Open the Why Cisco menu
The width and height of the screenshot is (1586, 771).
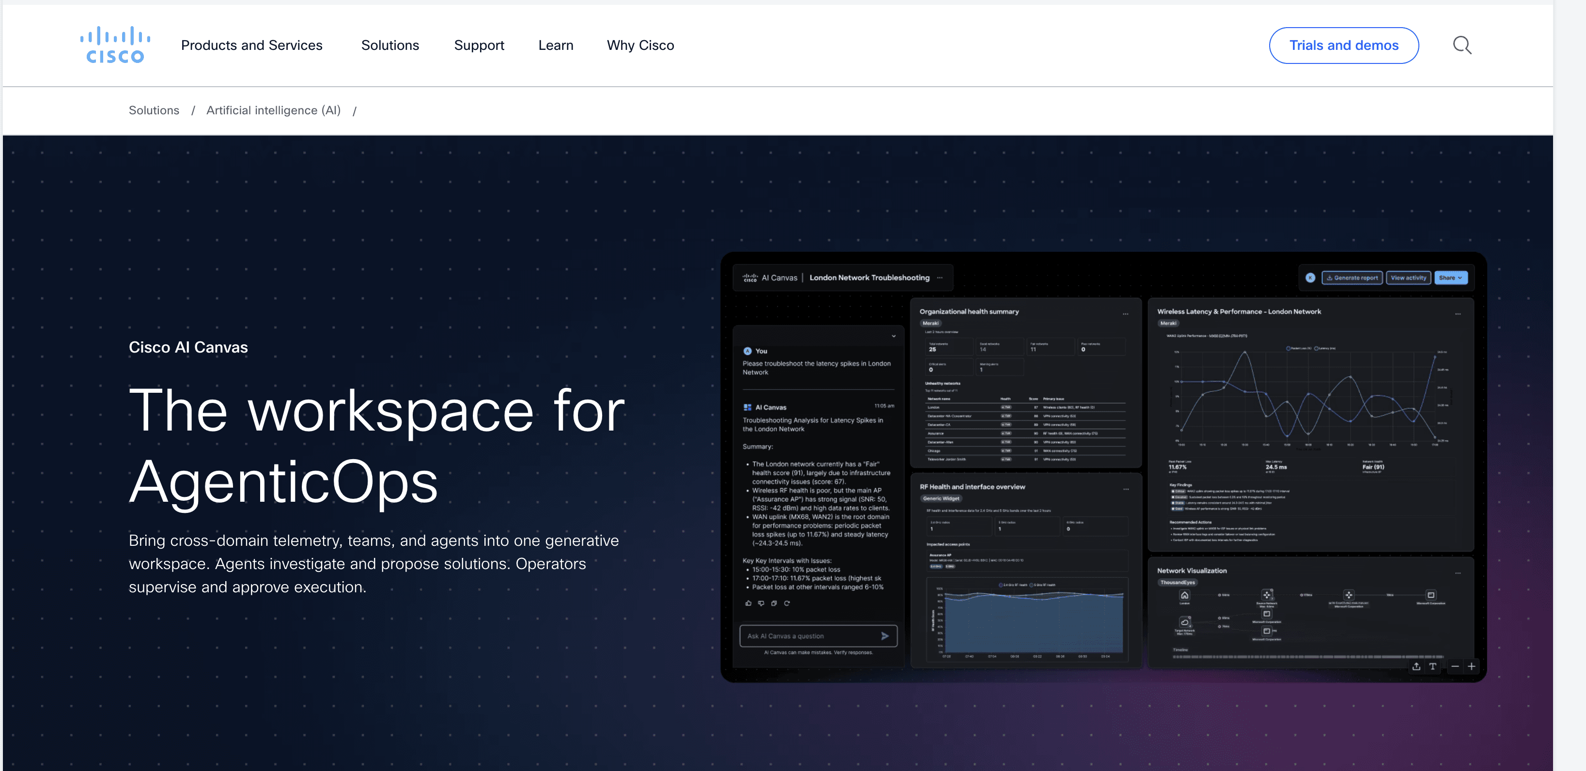640,45
